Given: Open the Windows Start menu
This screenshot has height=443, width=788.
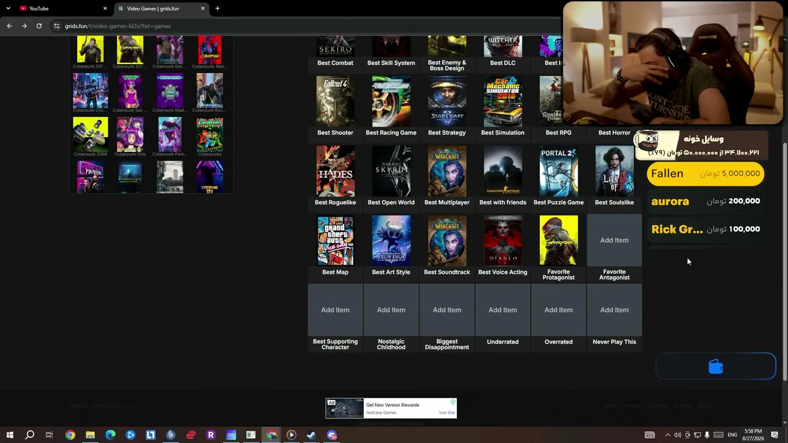Looking at the screenshot, I should click(x=10, y=435).
